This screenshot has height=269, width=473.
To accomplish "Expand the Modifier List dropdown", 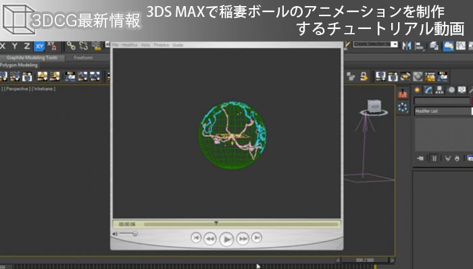I will click(x=443, y=111).
